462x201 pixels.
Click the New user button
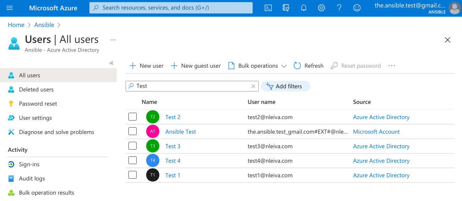[146, 66]
